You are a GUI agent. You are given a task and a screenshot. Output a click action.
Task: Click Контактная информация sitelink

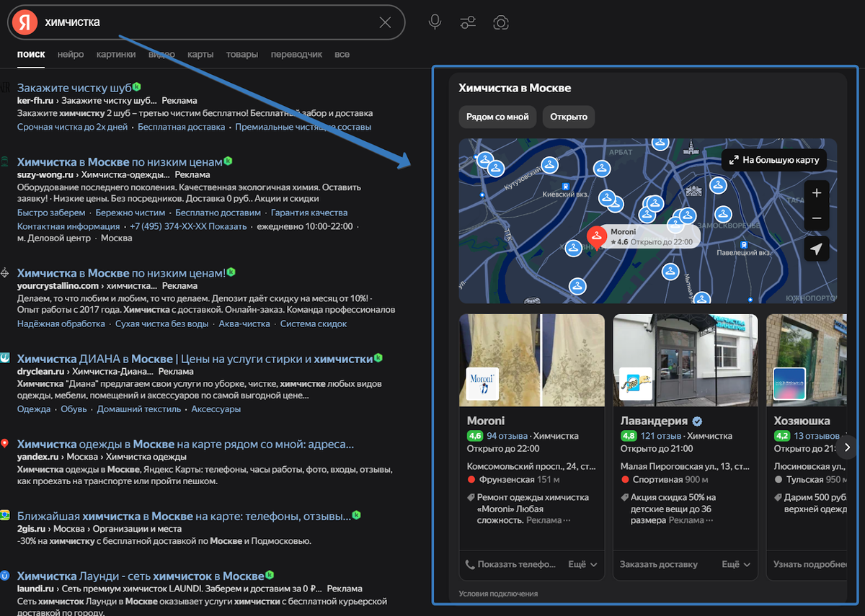tap(68, 226)
